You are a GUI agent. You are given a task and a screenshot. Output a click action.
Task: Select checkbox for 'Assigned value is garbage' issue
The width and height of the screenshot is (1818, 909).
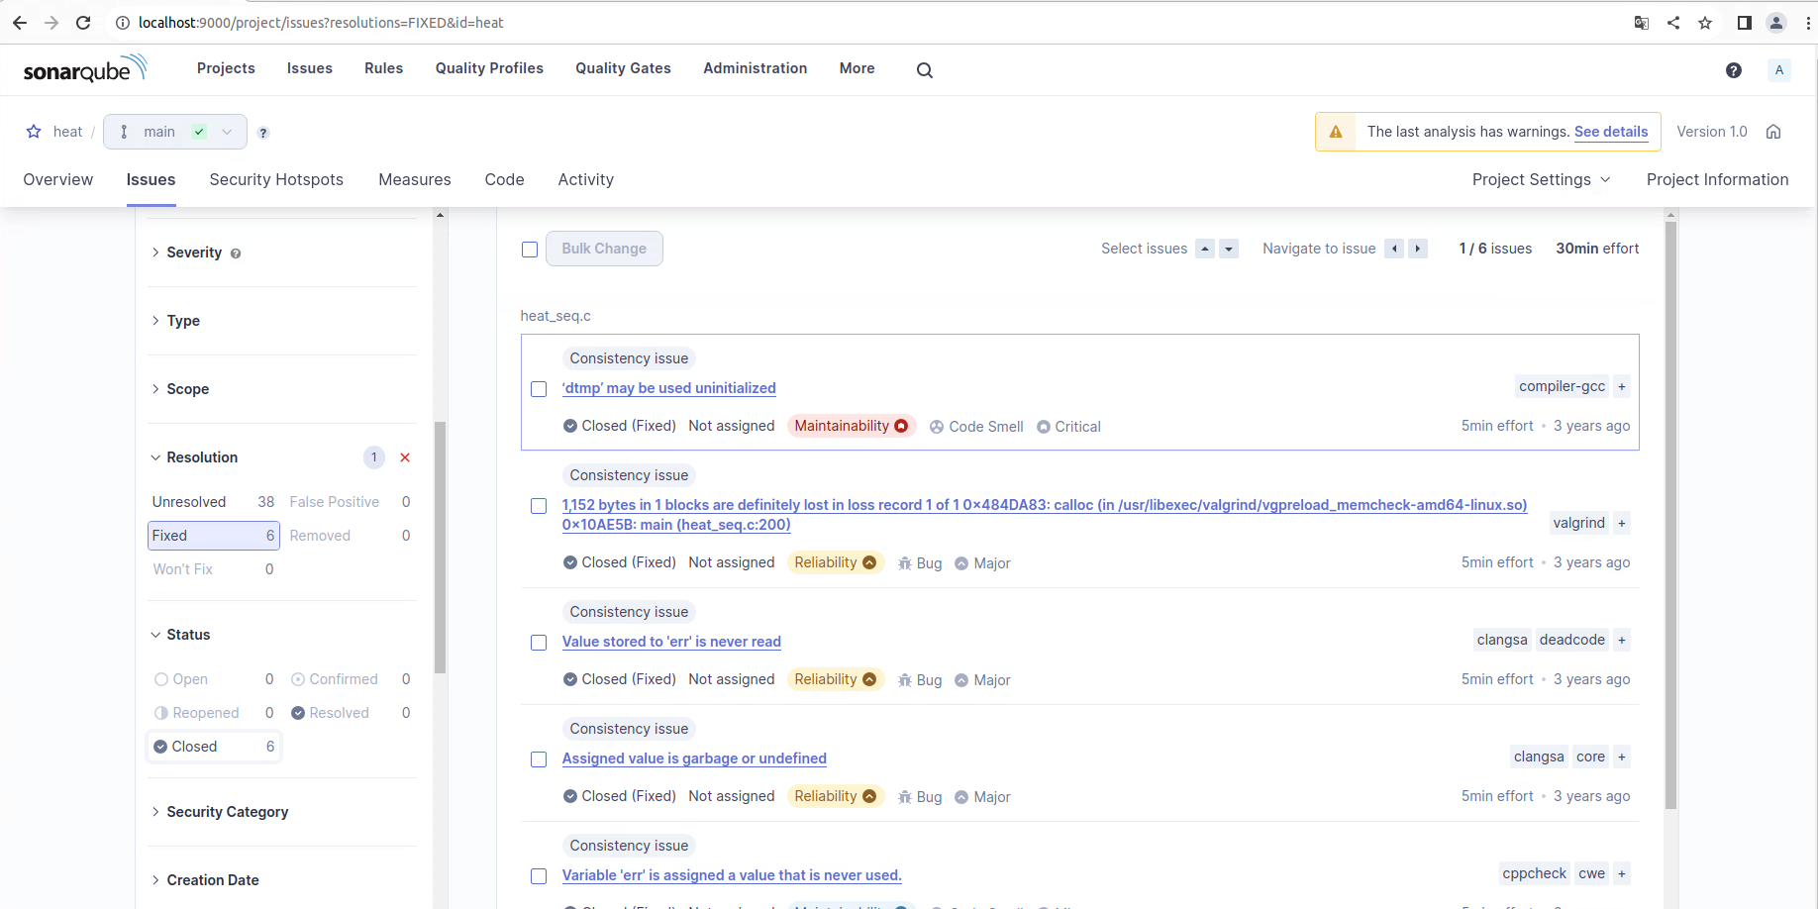click(539, 759)
